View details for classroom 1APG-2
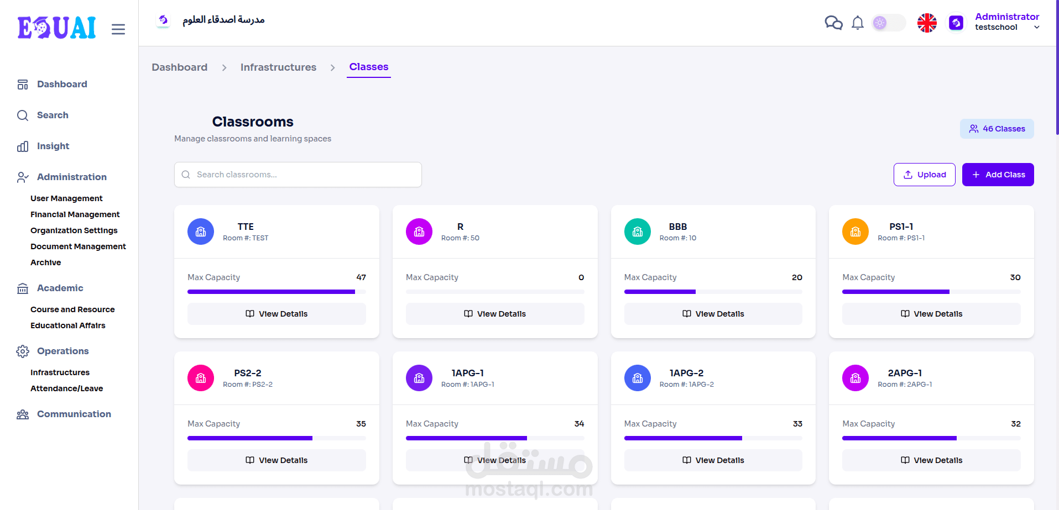The image size is (1059, 510). (x=713, y=460)
